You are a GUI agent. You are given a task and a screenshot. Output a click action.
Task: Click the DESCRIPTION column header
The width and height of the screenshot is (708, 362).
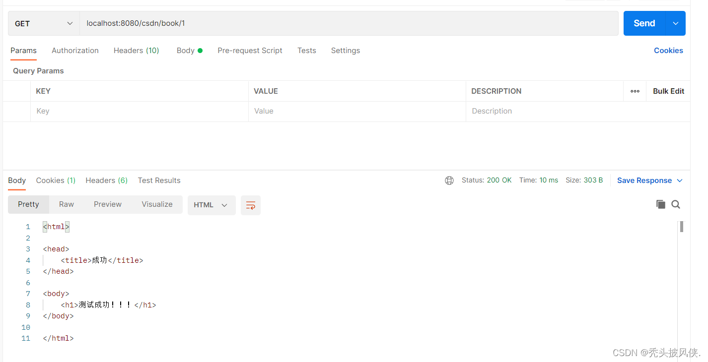[x=496, y=91]
